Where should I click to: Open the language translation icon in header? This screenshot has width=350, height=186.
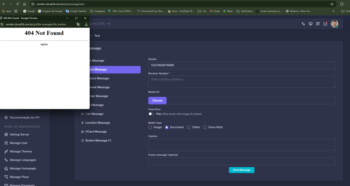(303, 24)
